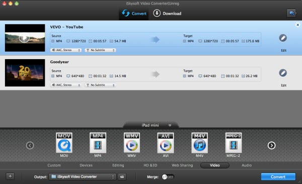
Task: Choose the MP4 format icon
Action: pyautogui.click(x=98, y=143)
